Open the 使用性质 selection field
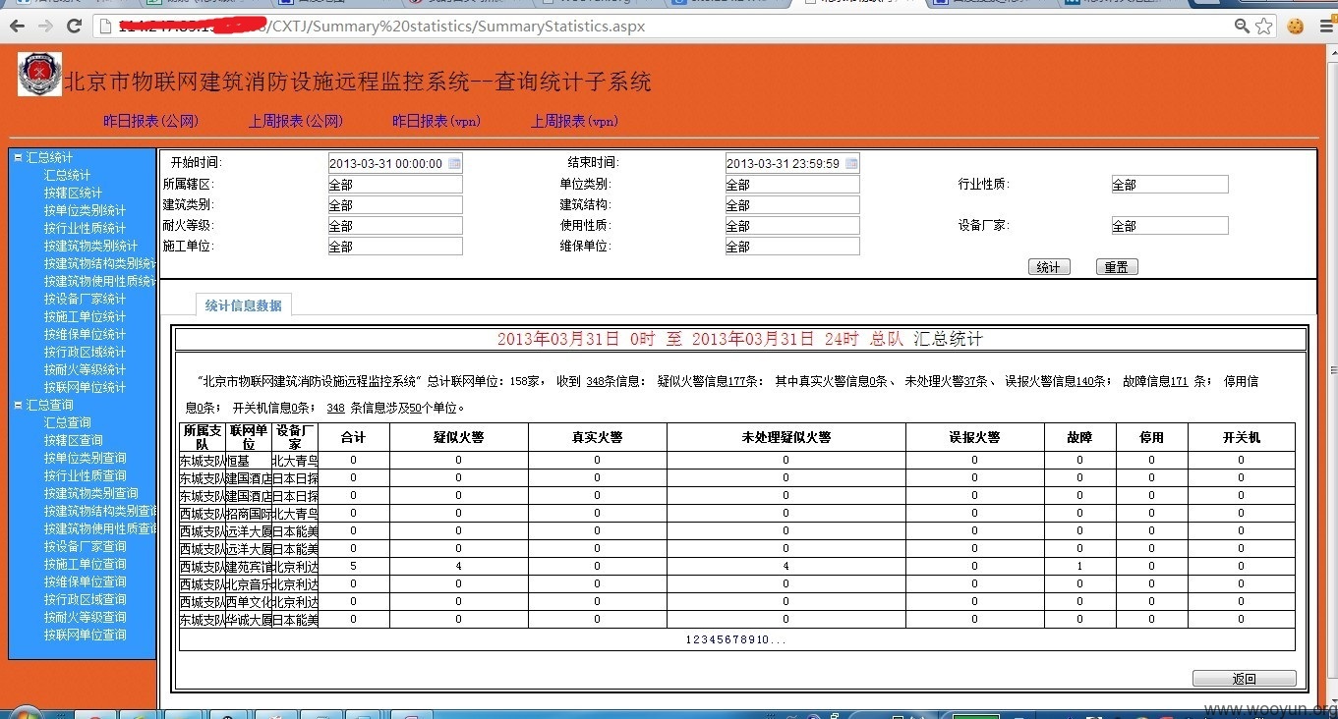Viewport: 1338px width, 719px height. click(792, 226)
